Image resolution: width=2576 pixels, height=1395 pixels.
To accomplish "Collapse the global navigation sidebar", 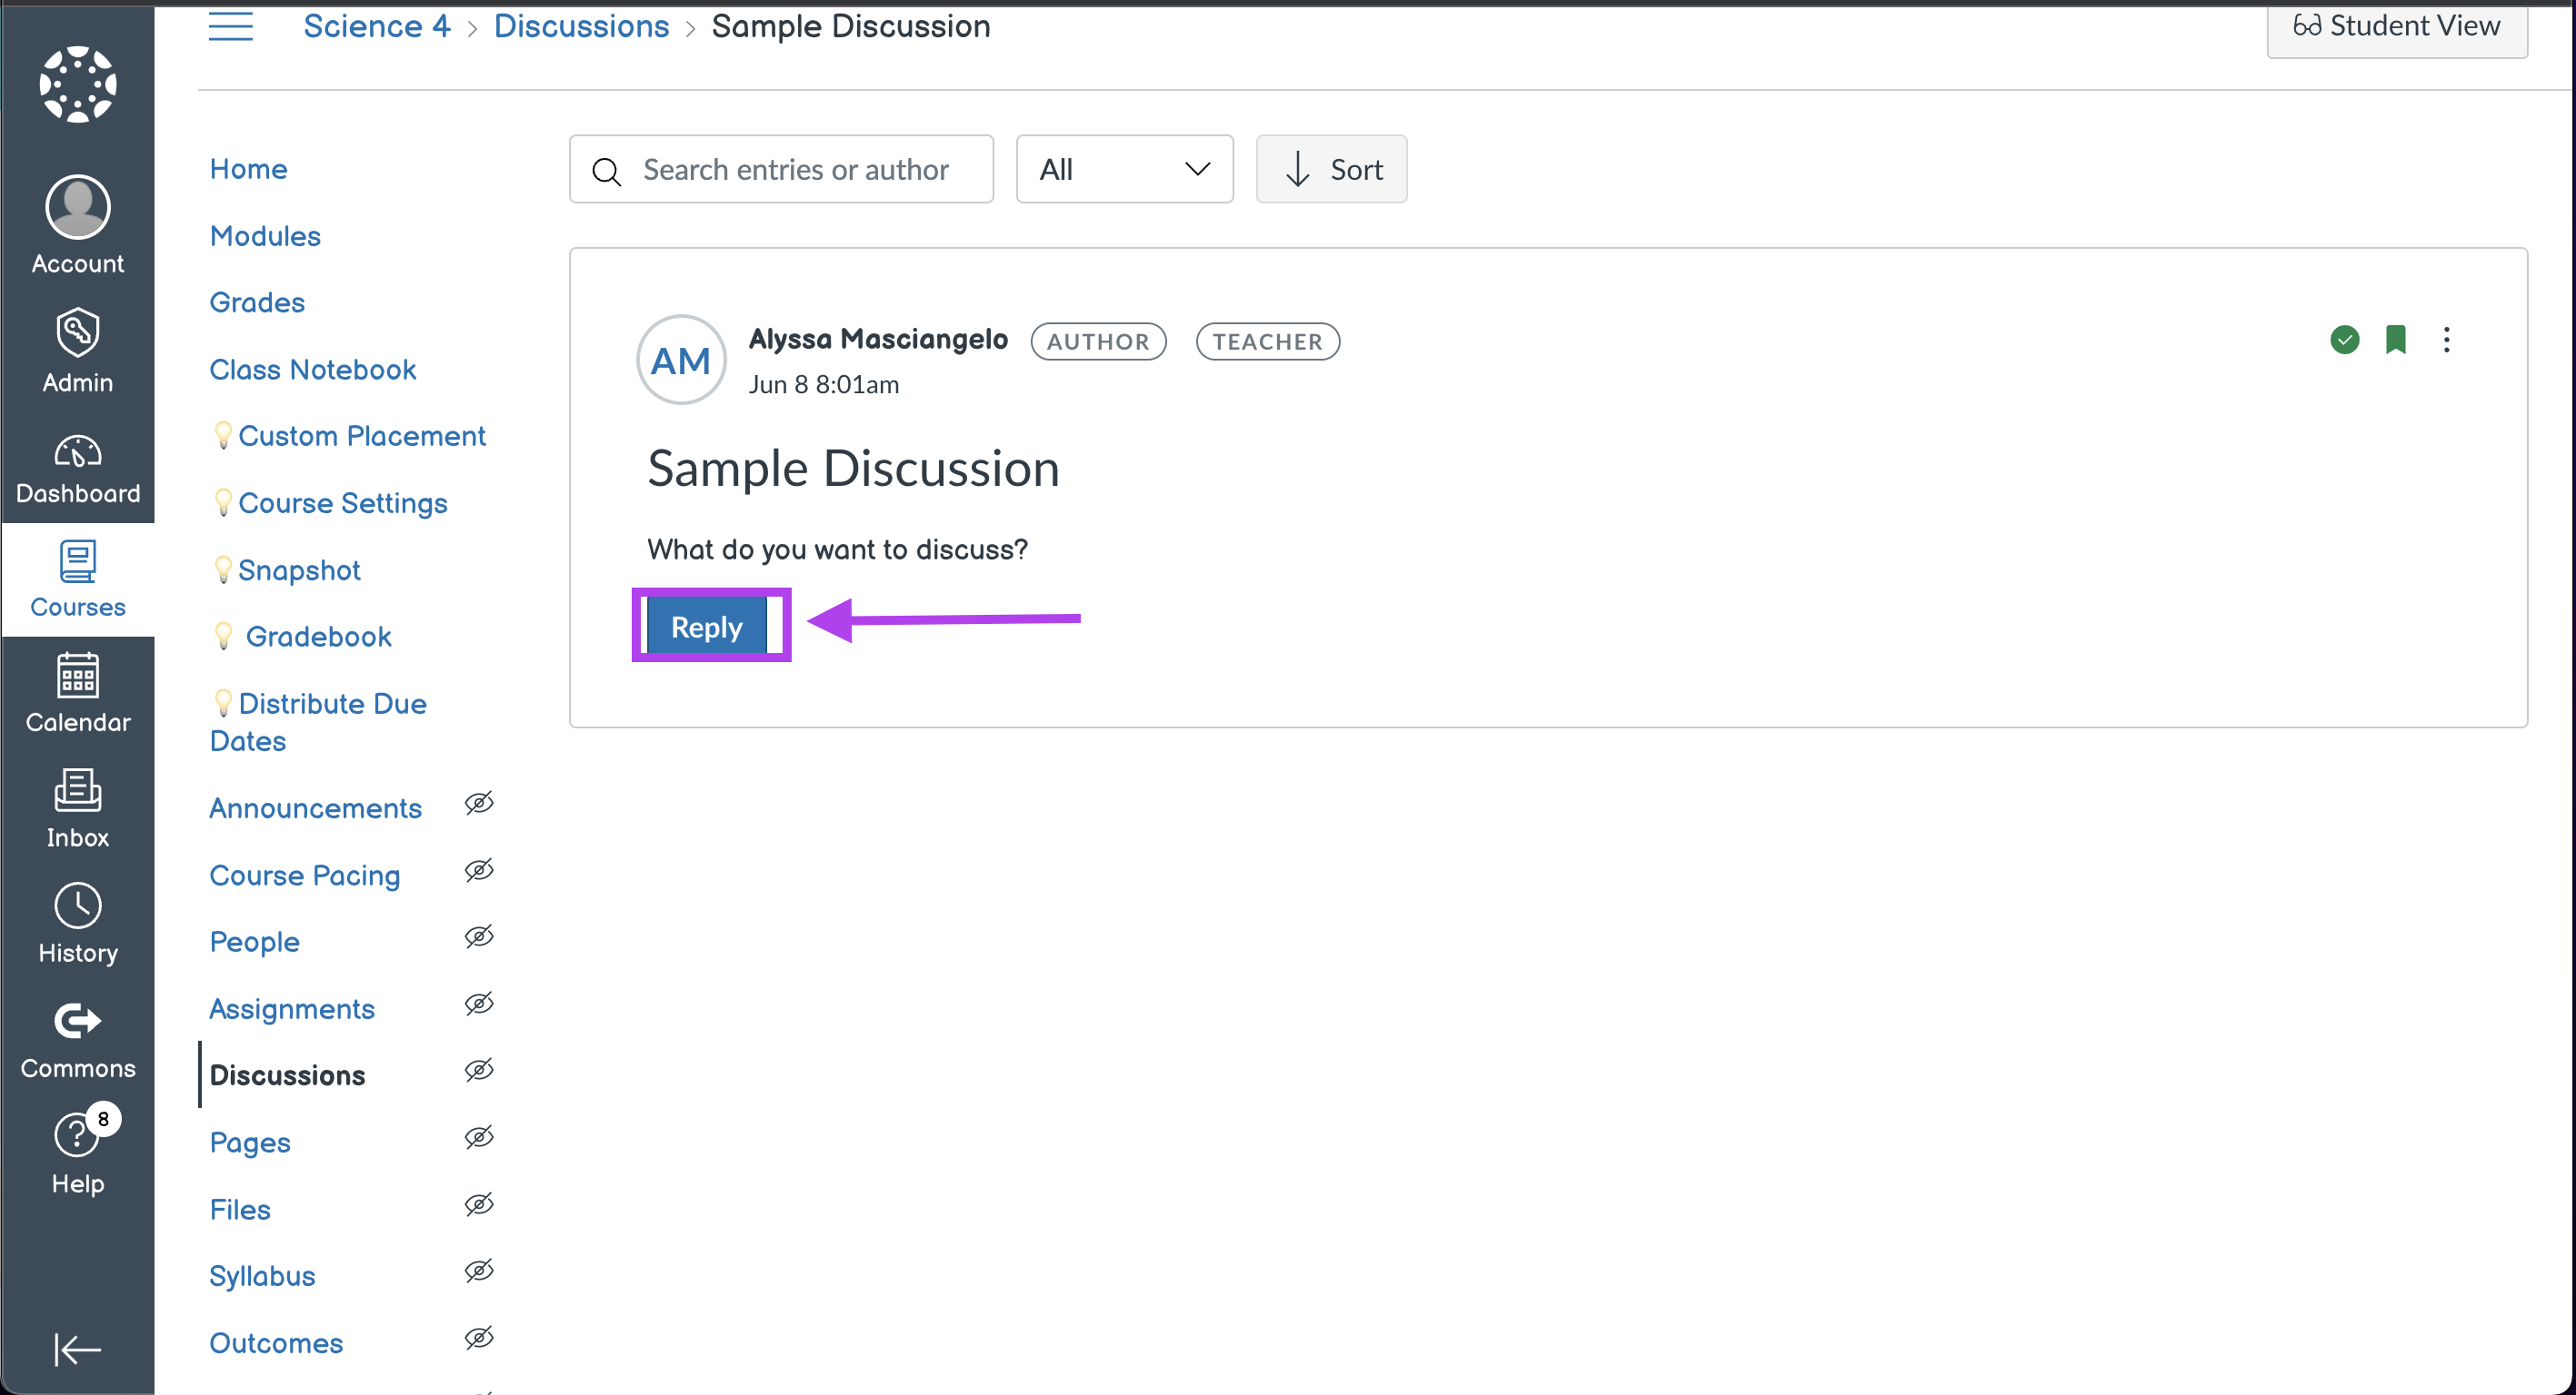I will point(77,1349).
